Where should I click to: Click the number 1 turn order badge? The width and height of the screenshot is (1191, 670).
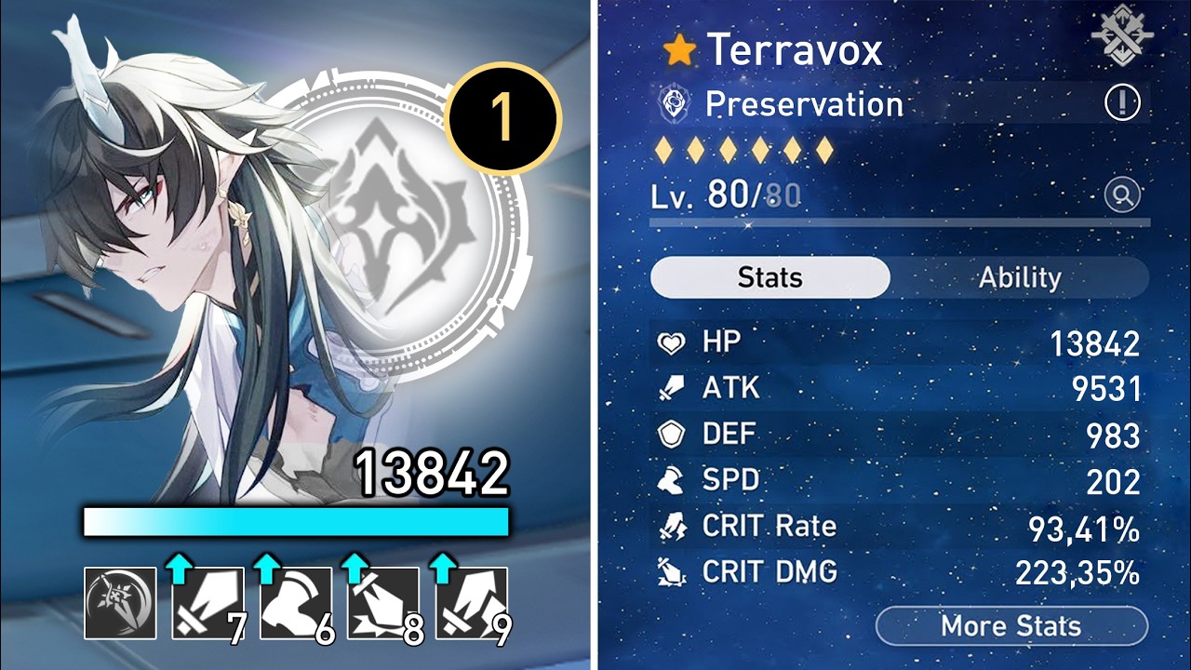[x=502, y=118]
